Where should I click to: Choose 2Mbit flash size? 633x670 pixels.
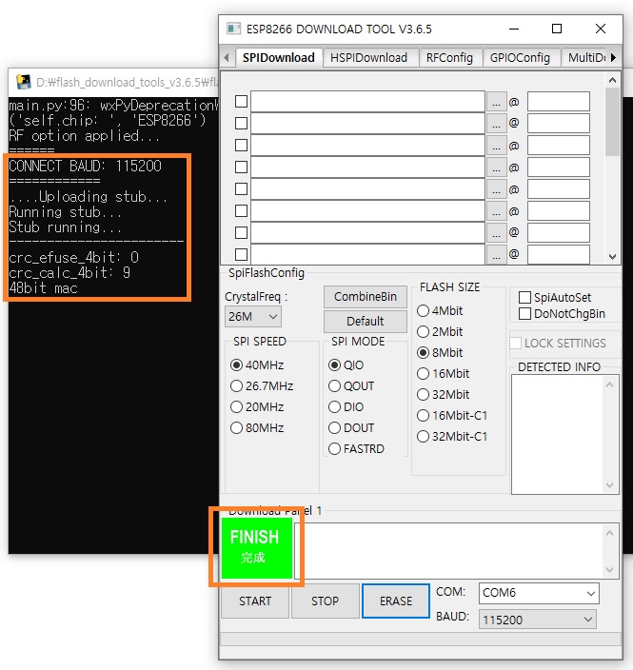pyautogui.click(x=440, y=331)
